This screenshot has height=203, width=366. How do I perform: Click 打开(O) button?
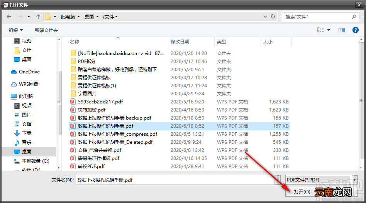click(x=302, y=191)
